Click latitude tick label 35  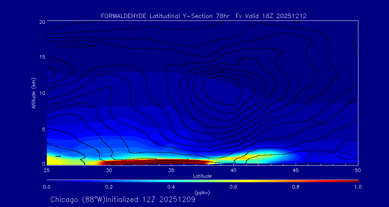click(171, 170)
